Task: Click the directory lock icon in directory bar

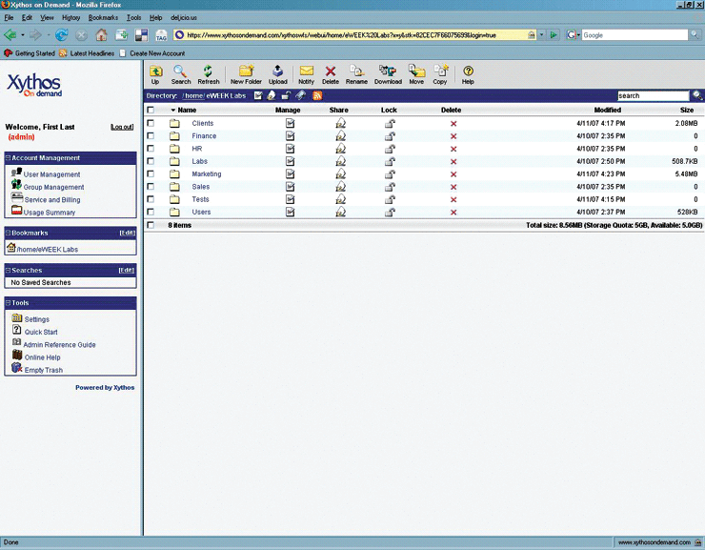Action: pyautogui.click(x=286, y=95)
